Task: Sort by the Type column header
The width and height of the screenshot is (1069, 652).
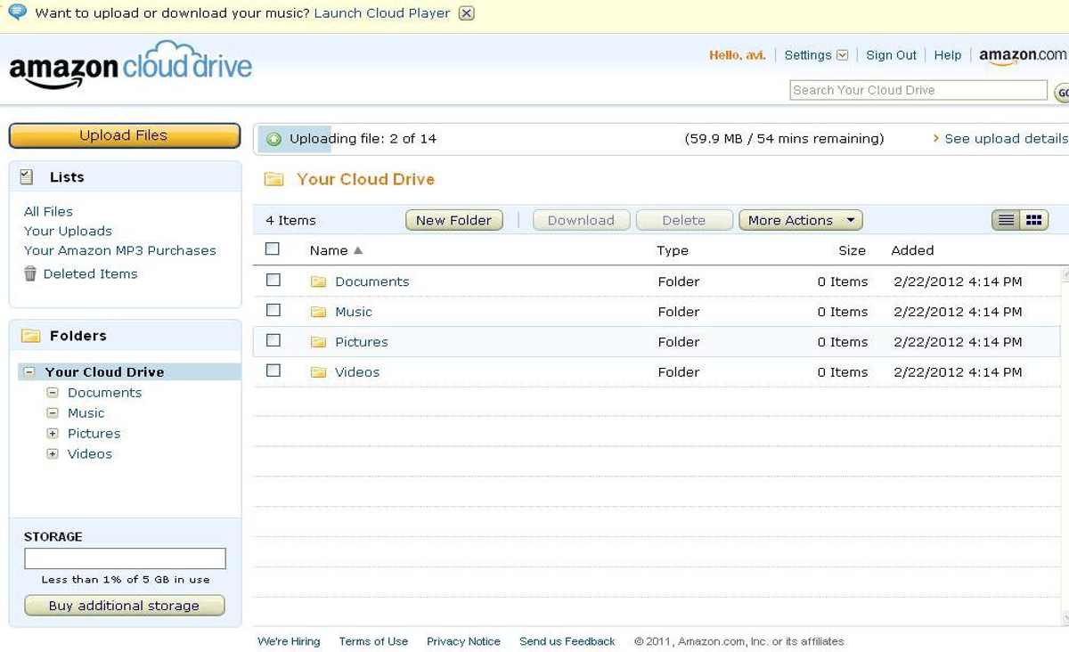Action: [673, 250]
